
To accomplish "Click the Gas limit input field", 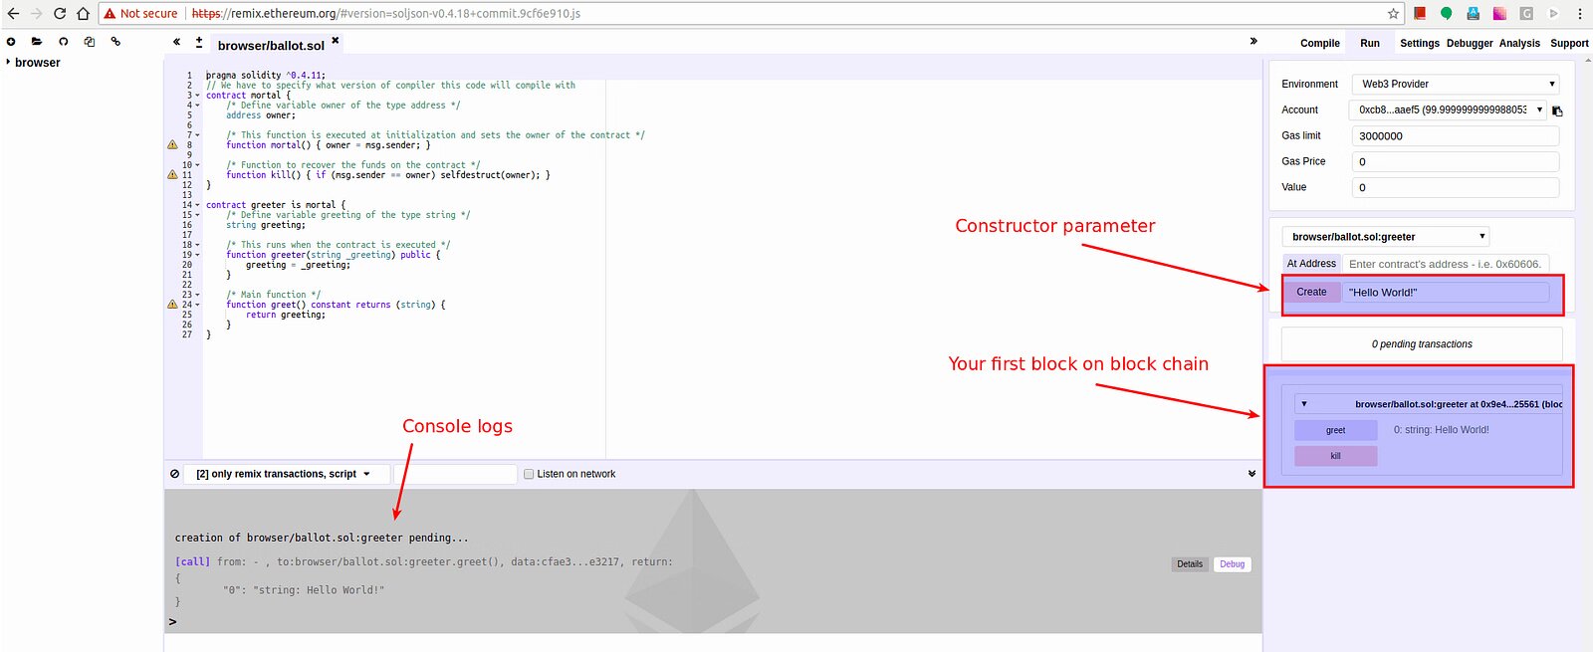I will click(1455, 135).
